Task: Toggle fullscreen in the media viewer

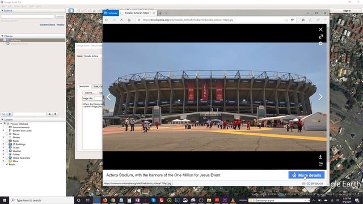Action: (x=320, y=36)
